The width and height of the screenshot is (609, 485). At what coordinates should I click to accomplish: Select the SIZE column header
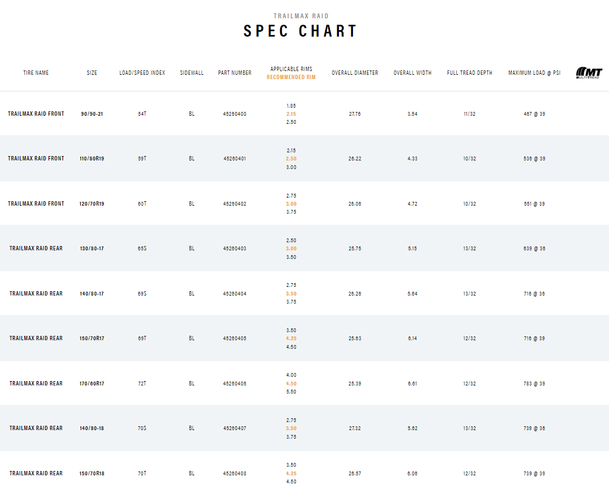pos(92,73)
